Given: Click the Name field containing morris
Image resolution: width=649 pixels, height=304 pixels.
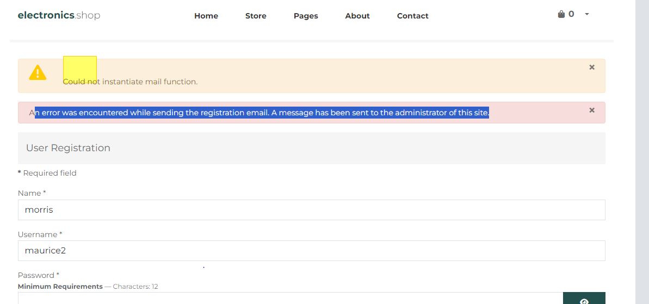Looking at the screenshot, I should (311, 210).
